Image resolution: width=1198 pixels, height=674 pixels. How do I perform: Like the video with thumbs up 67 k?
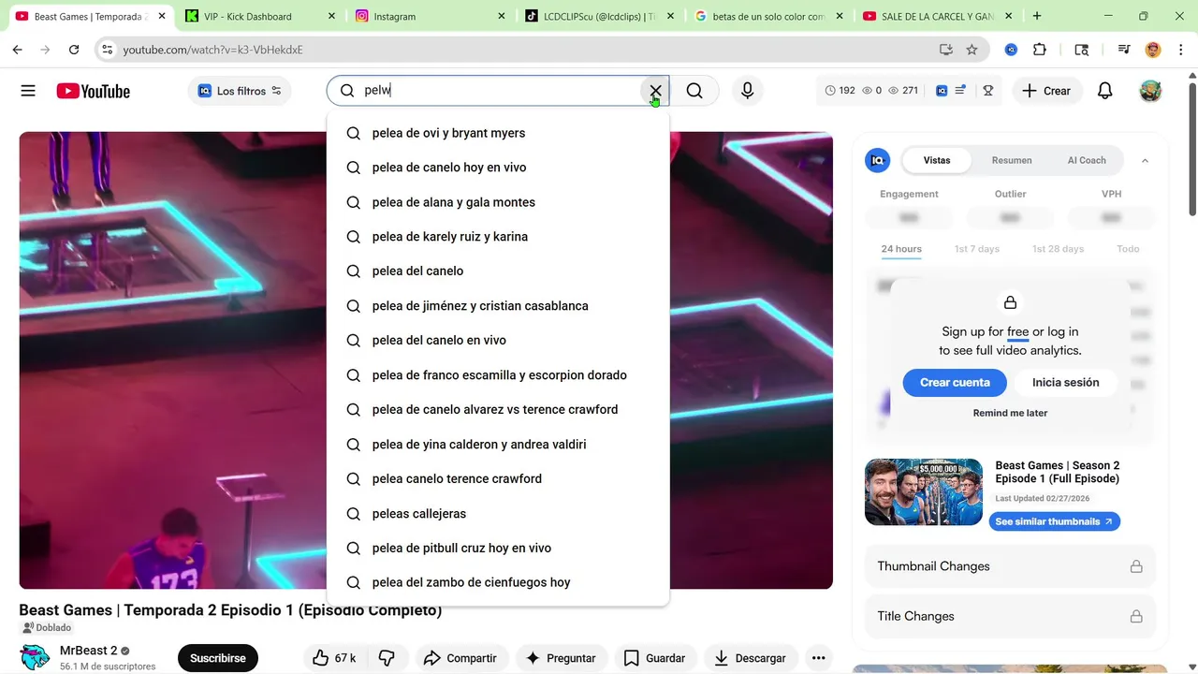pos(334,658)
